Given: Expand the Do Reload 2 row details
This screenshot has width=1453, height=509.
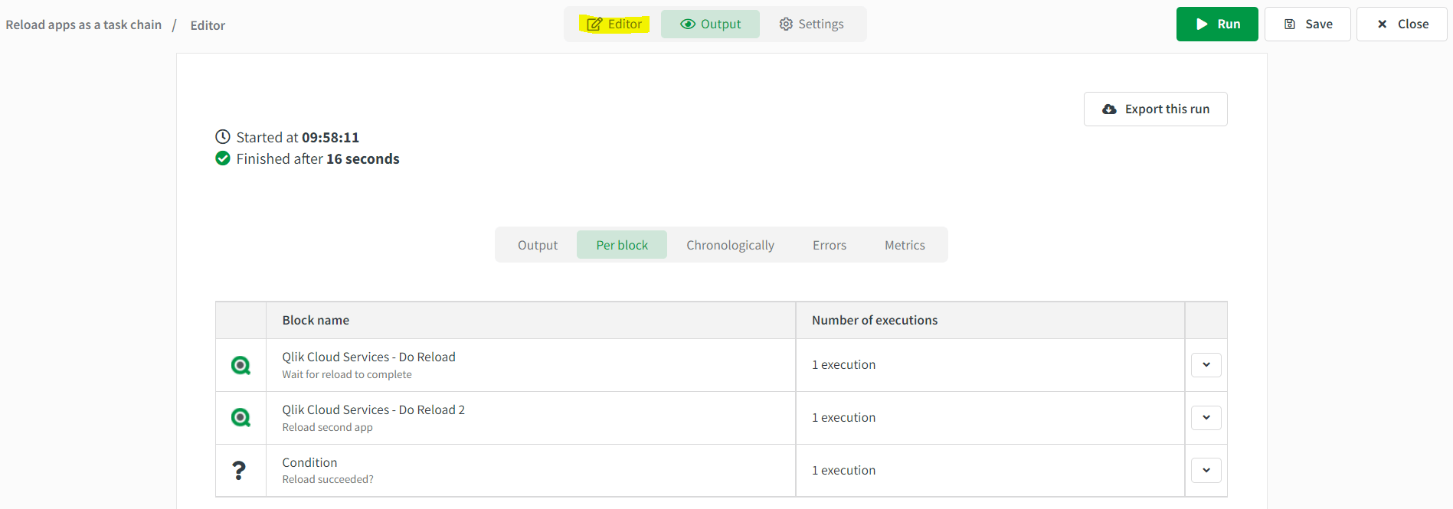Looking at the screenshot, I should coord(1206,418).
